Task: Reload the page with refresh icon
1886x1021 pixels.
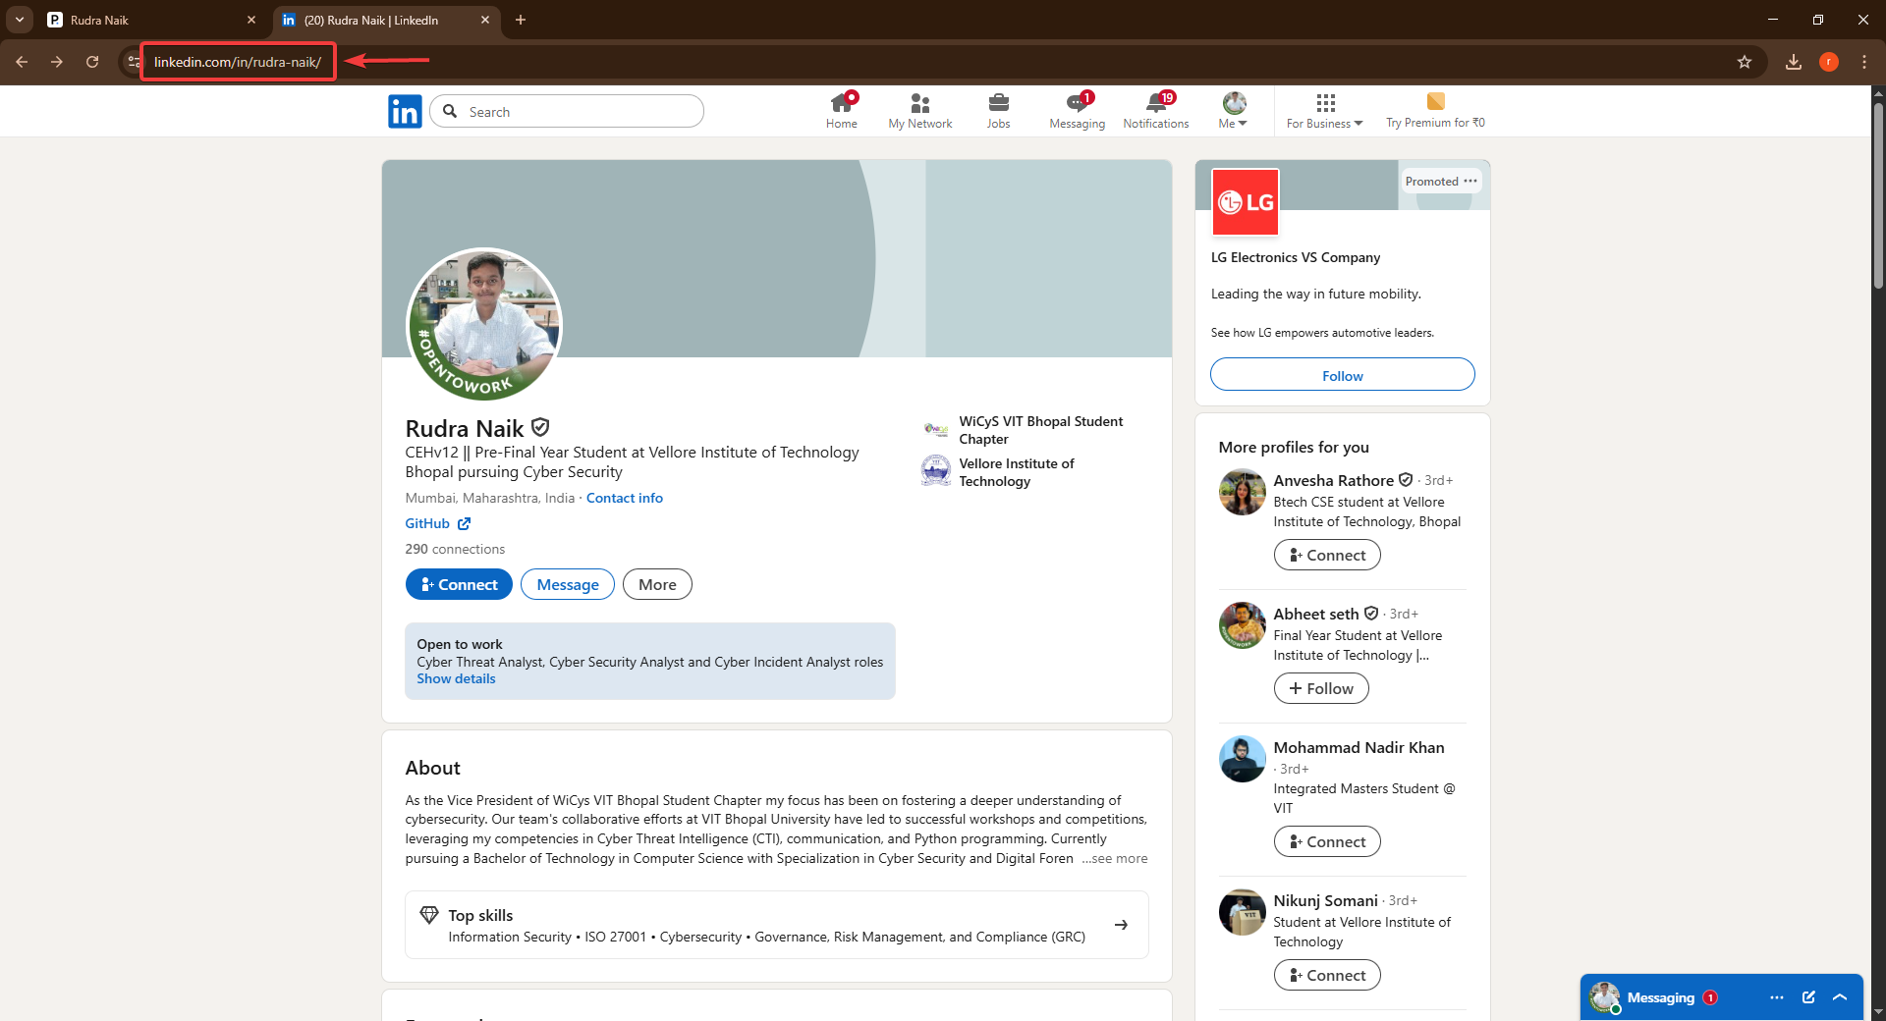Action: [92, 62]
